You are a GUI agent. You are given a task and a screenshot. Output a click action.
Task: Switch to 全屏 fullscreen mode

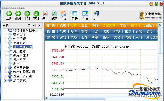click(x=85, y=14)
